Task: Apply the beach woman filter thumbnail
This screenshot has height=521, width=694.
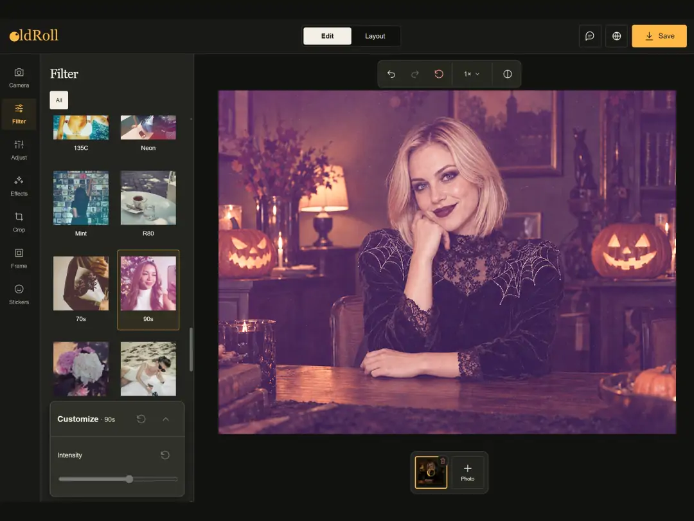Action: point(148,369)
